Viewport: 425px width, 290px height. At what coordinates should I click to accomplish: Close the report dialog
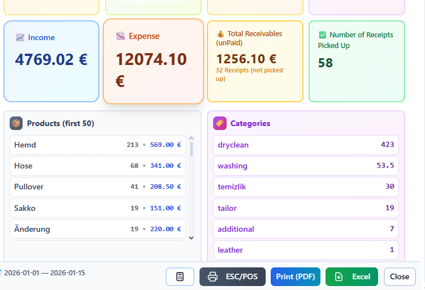click(x=400, y=276)
